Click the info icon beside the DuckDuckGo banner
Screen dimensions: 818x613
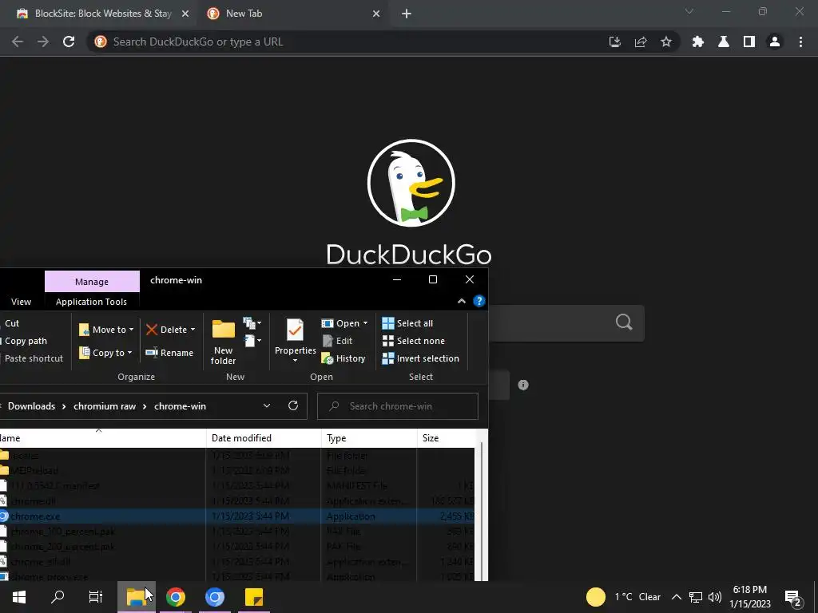[x=523, y=385]
